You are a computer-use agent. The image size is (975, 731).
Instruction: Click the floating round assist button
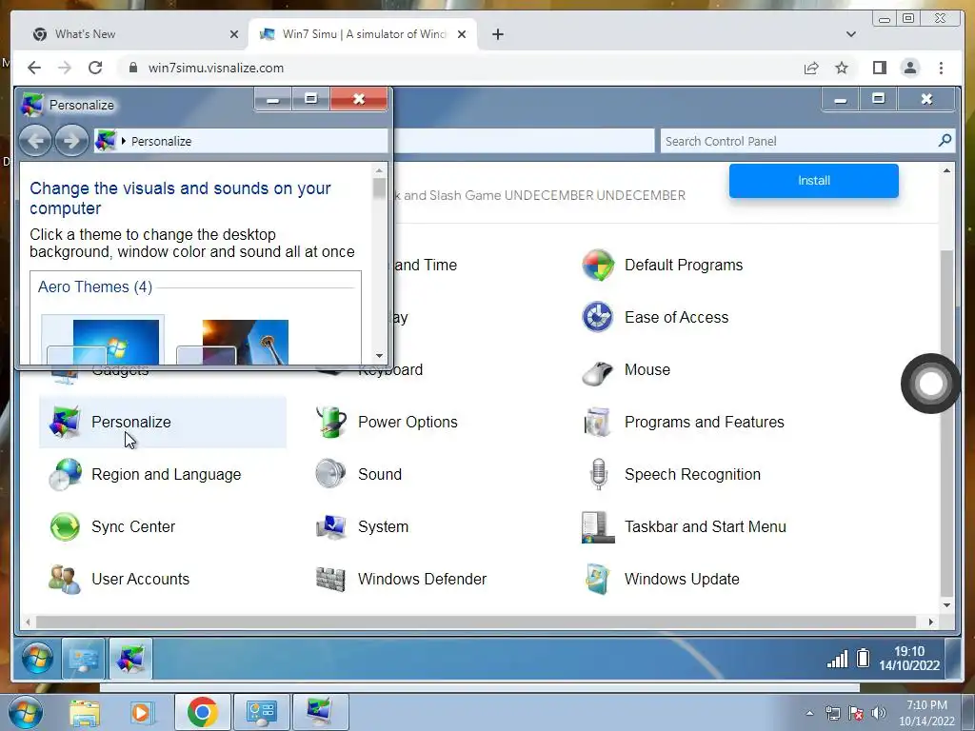coord(931,384)
